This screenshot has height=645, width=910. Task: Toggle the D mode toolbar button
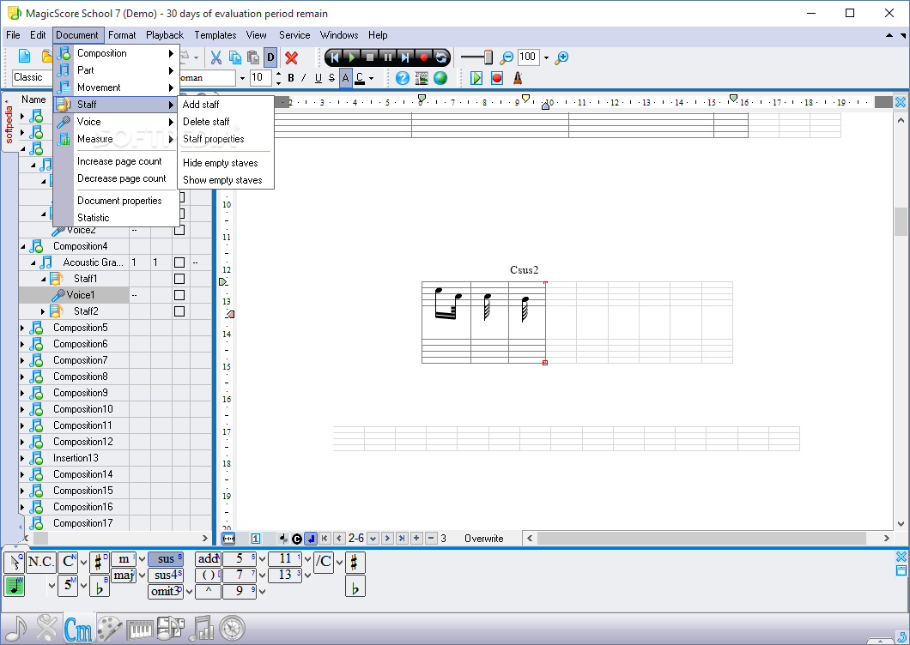coord(270,57)
